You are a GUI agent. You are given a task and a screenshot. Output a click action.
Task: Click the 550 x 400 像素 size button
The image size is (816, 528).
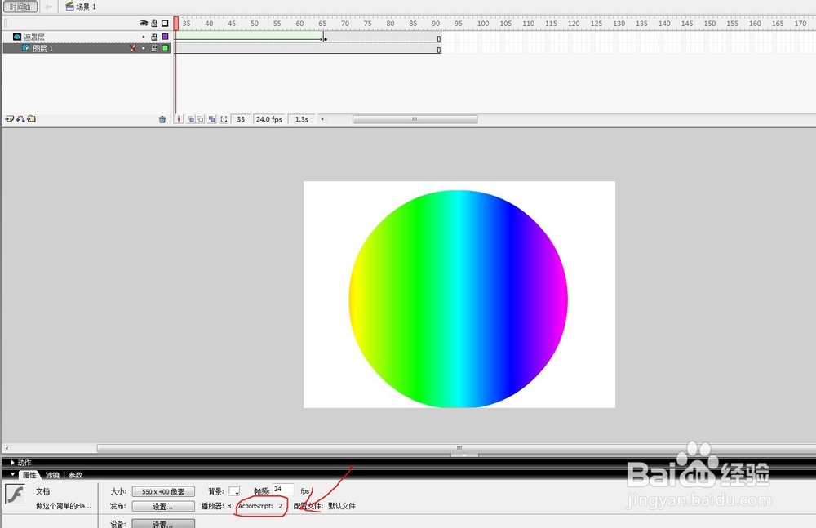(163, 491)
